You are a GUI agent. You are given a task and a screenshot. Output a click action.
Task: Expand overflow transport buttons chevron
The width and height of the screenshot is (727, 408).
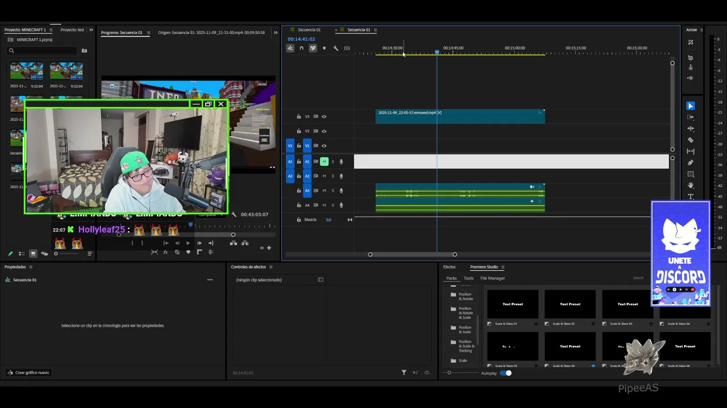click(x=262, y=248)
